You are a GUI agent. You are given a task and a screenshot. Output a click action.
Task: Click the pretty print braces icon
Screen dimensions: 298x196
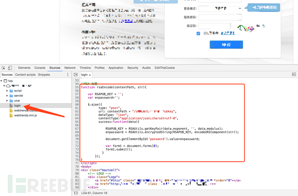(x=76, y=193)
